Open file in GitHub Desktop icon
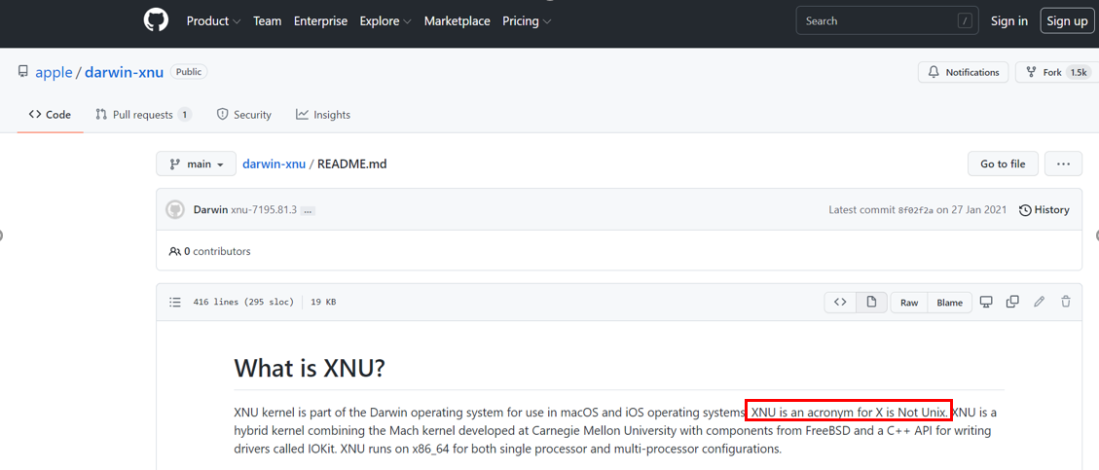The width and height of the screenshot is (1099, 470). [986, 302]
